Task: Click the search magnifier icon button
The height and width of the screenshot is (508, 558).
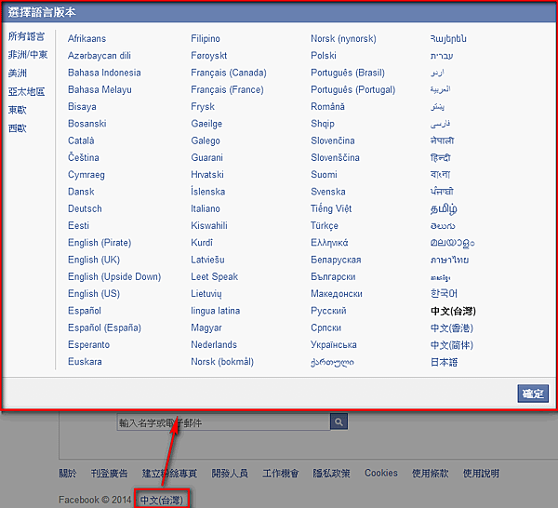Action: 339,422
